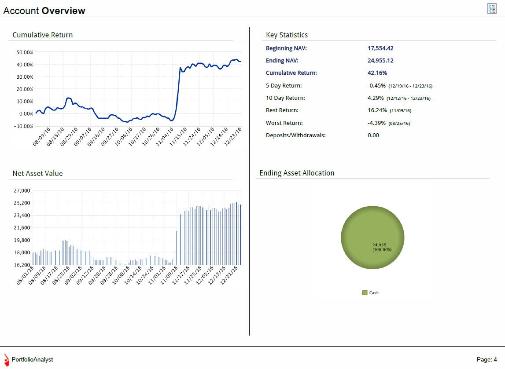Select the Cumulative Return statistic label
Screen dimensions: 505x369
(x=291, y=73)
